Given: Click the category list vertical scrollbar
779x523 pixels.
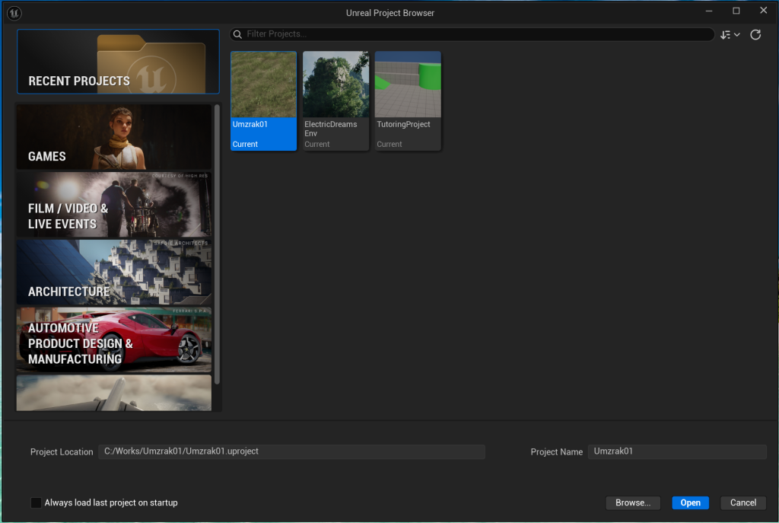Looking at the screenshot, I should tap(217, 244).
